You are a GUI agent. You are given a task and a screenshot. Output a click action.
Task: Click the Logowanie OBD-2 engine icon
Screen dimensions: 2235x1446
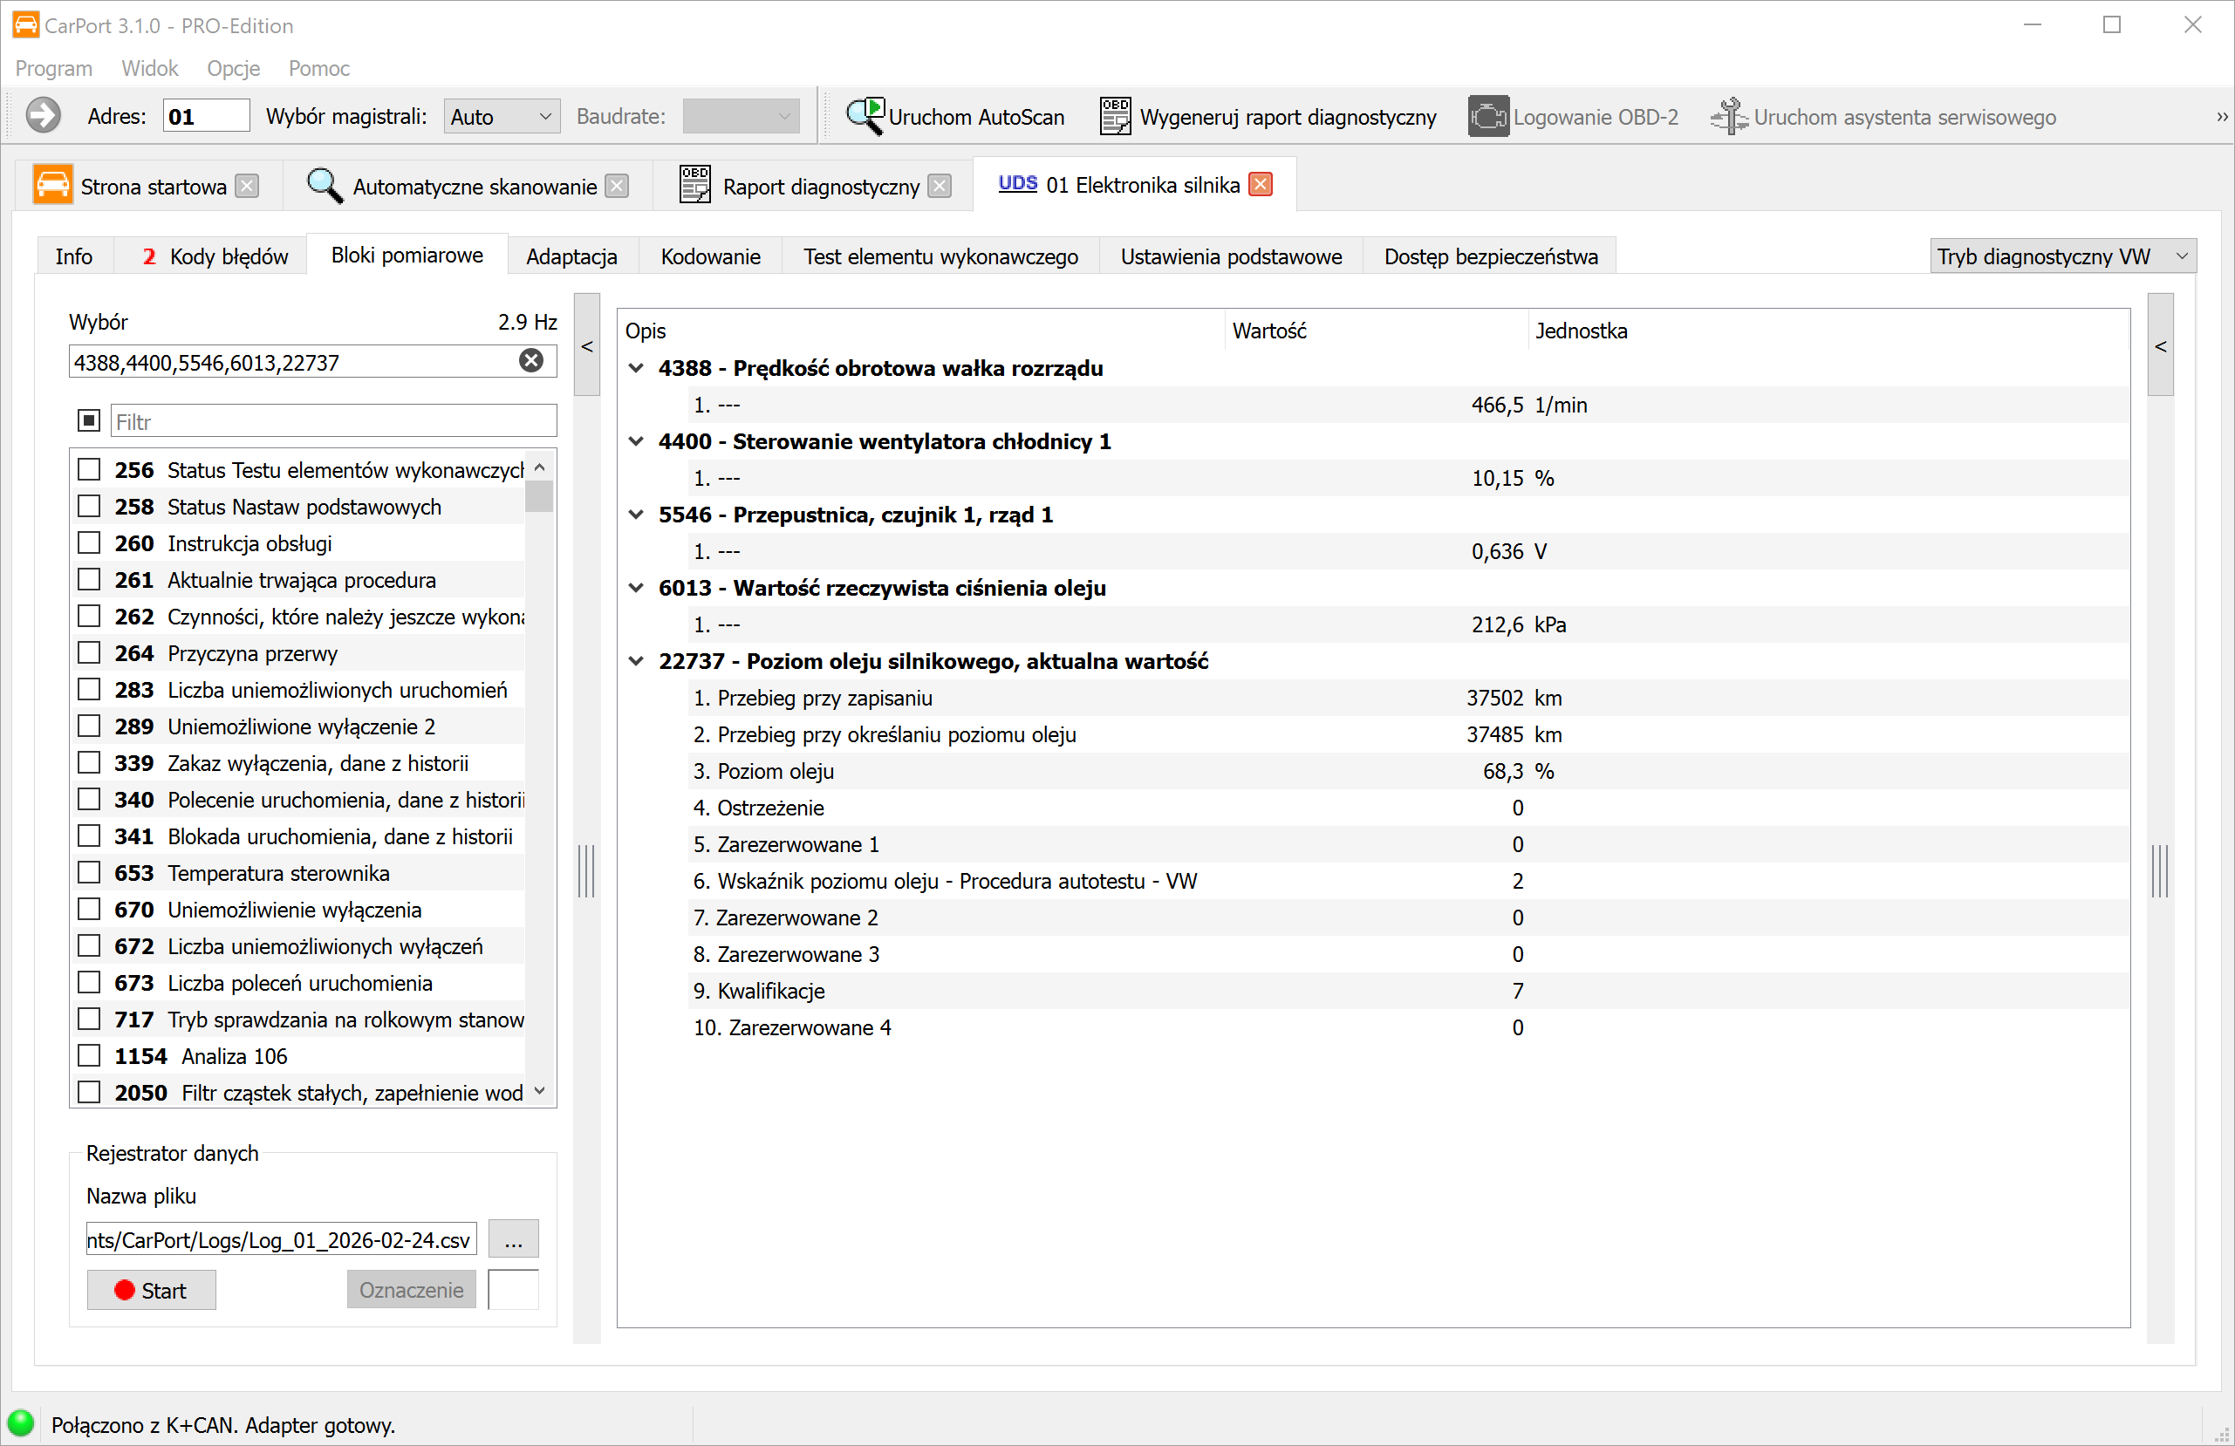coord(1487,117)
